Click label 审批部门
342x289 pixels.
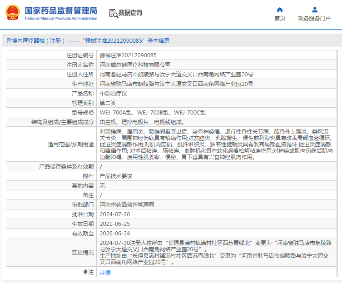point(83,205)
